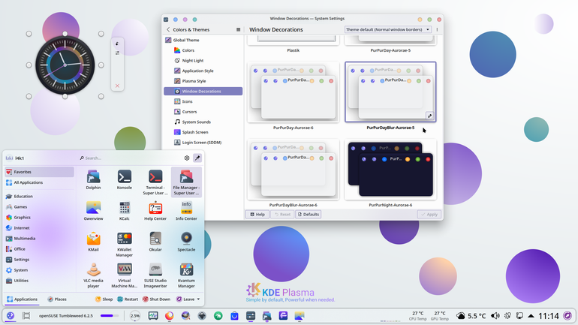Click the volume icon in system tray
This screenshot has width=578, height=325.
(495, 316)
